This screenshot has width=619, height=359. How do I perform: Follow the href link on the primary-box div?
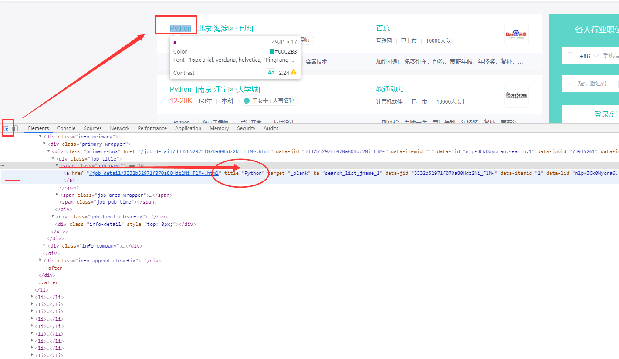(x=205, y=151)
